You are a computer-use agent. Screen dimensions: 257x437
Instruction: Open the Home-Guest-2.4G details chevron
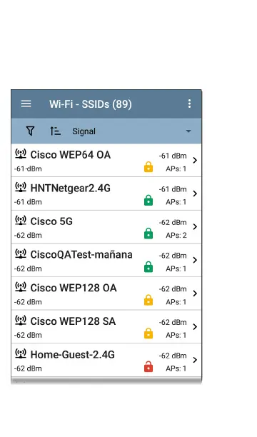point(195,360)
